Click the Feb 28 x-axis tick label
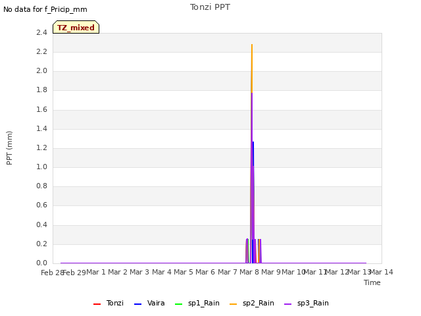Image resolution: width=421 pixels, height=316 pixels. coord(52,273)
